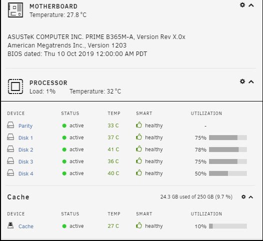
Task: Open the Cache device link
Action: pyautogui.click(x=26, y=226)
